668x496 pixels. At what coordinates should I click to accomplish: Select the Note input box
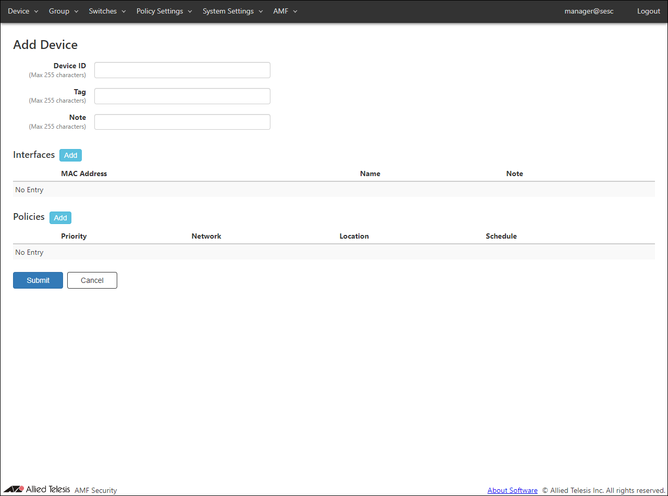(182, 122)
